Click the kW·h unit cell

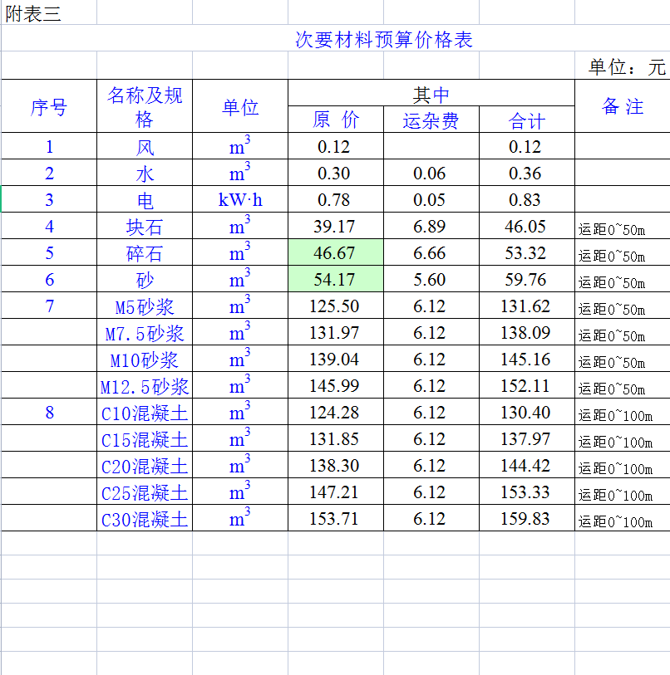click(x=240, y=199)
